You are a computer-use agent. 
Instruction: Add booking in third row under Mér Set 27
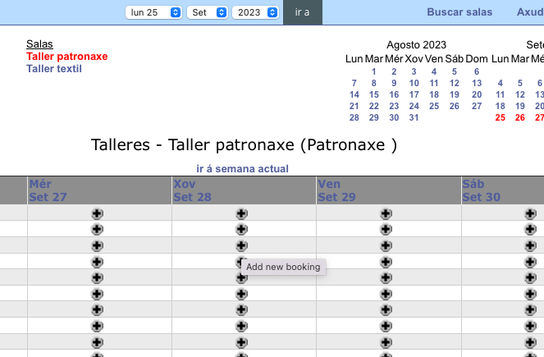(x=97, y=245)
